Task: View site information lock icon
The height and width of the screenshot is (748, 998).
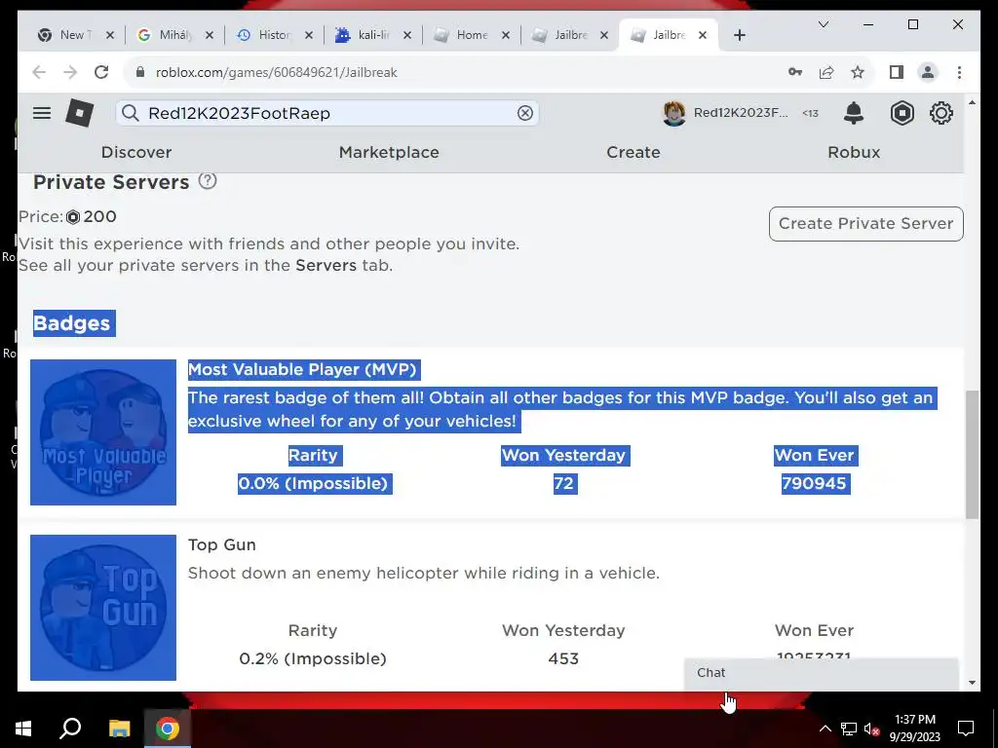Action: coord(140,72)
